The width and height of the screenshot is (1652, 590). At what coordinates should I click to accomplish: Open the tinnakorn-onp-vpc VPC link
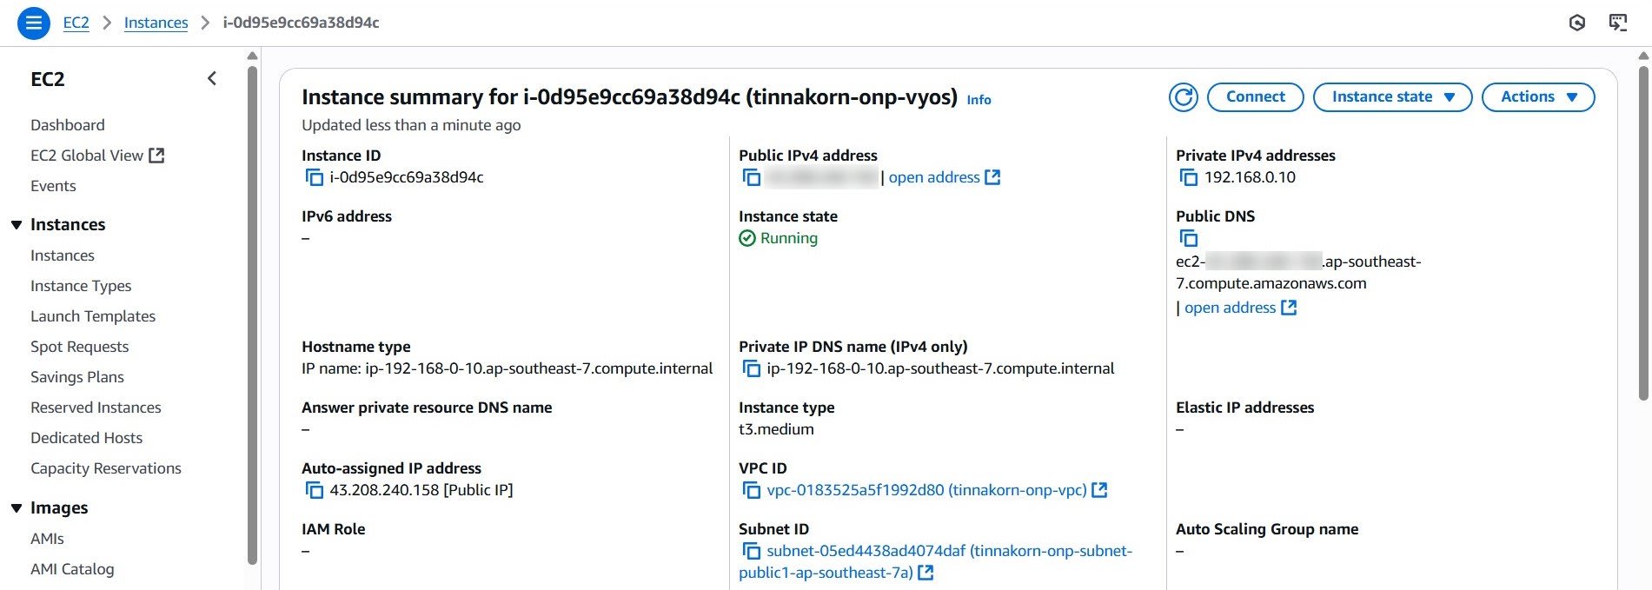coord(926,490)
